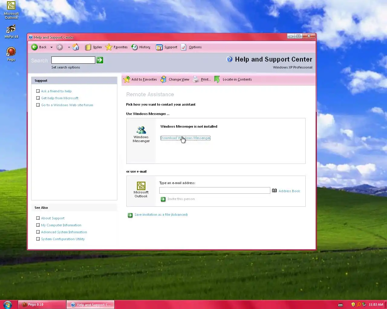Image resolution: width=387 pixels, height=309 pixels.
Task: Click the Print printer icon
Action: 196,79
